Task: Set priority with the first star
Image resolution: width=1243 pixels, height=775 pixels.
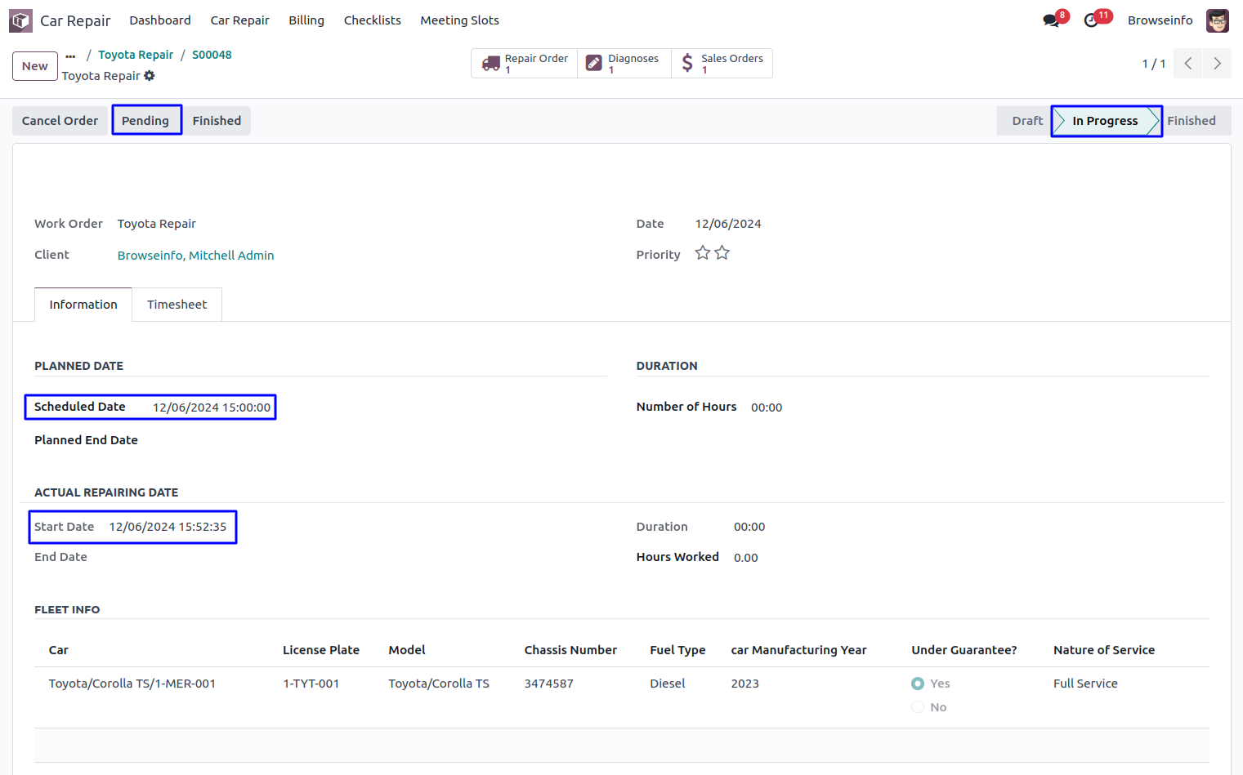Action: coord(702,253)
